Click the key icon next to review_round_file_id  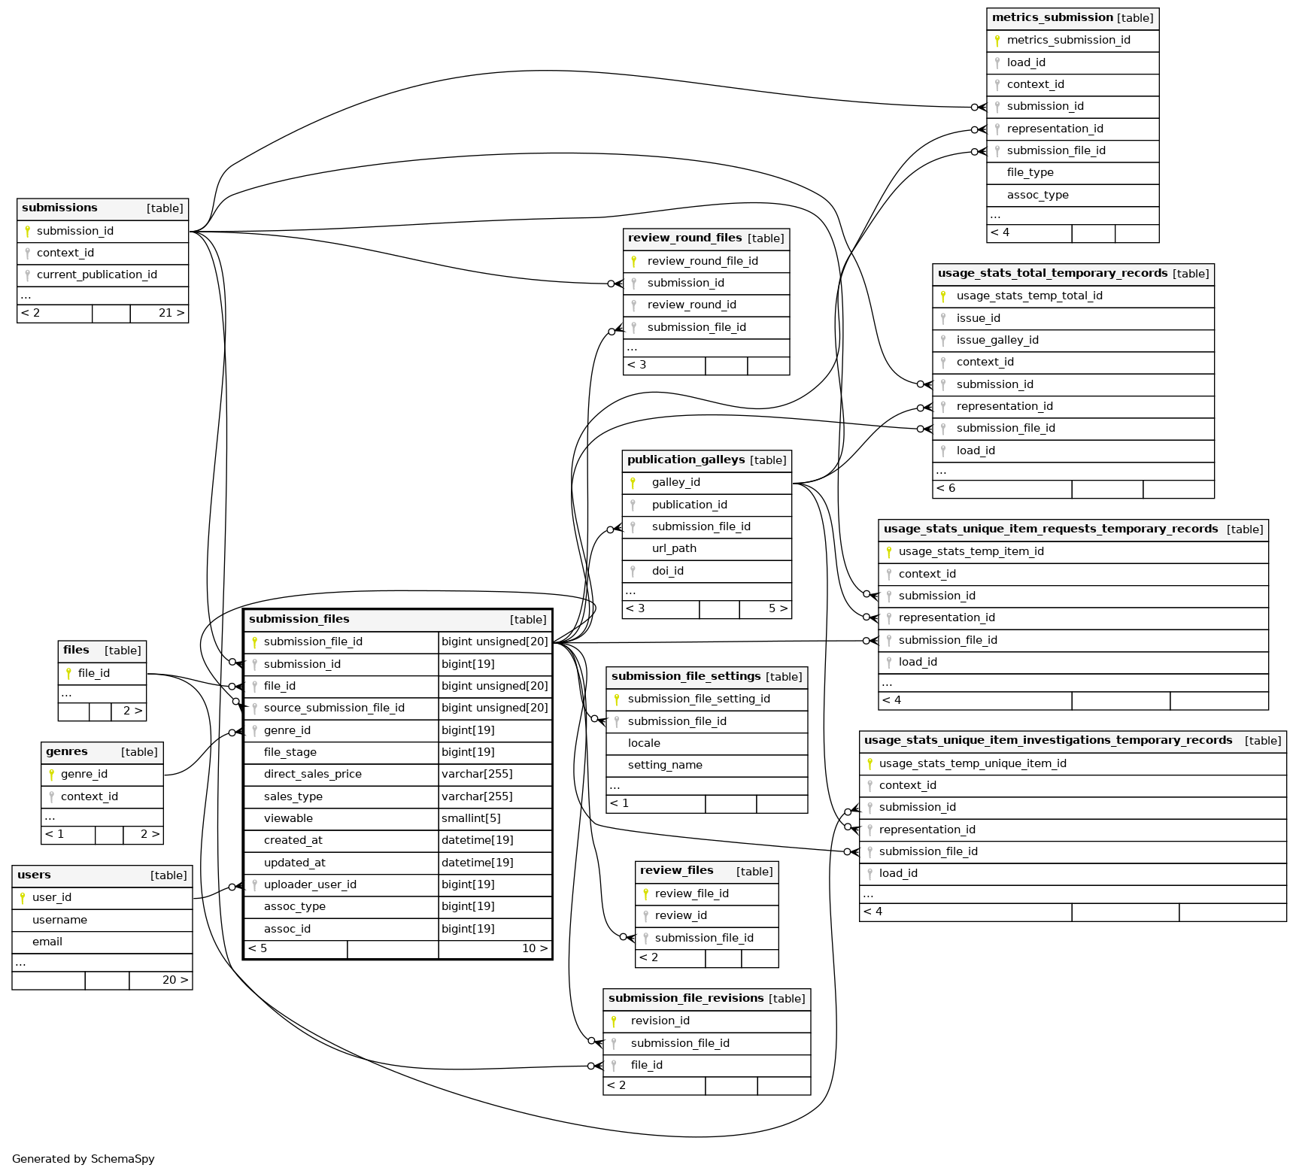click(x=634, y=262)
